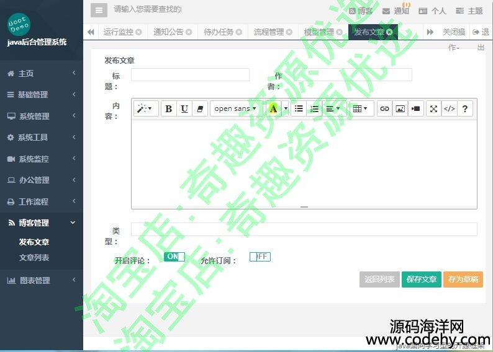Image resolution: width=493 pixels, height=352 pixels.
Task: Close the 待办任务 tab
Action: click(x=239, y=32)
